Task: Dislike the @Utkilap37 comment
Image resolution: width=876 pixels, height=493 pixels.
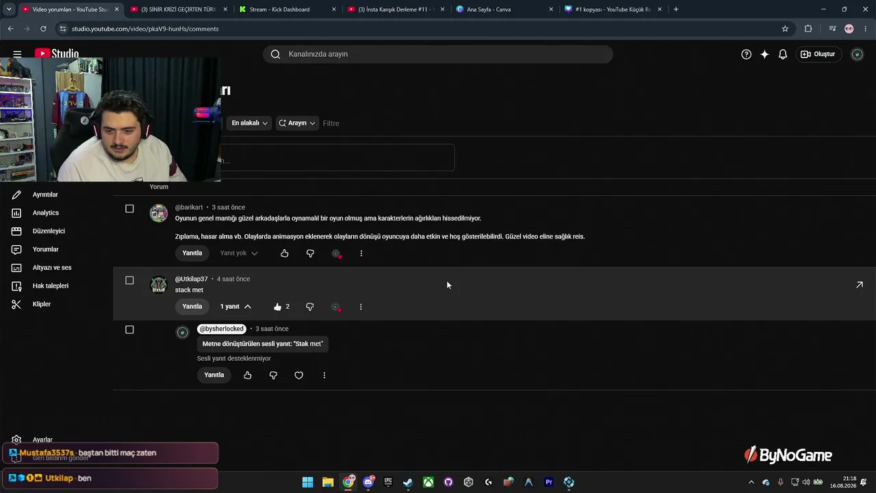Action: point(309,307)
